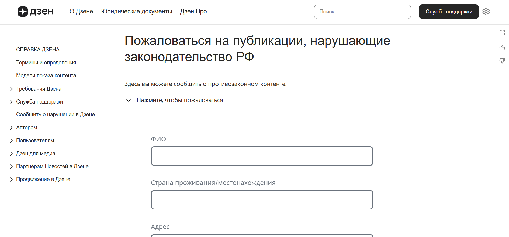Screen dimensions: 509x237
Task: Focus the Поиск search field
Action: coord(362,12)
